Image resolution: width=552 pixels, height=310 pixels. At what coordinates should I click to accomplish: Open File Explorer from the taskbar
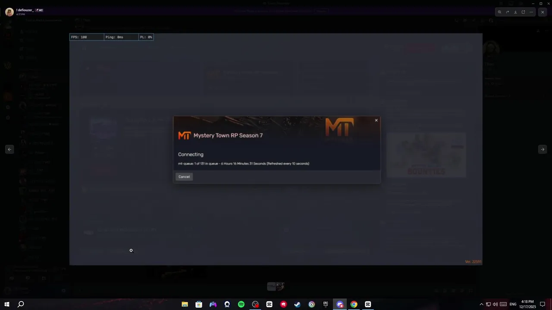point(185,304)
